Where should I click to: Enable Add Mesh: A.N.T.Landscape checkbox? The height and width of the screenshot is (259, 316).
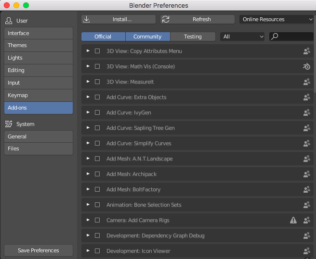coord(97,159)
